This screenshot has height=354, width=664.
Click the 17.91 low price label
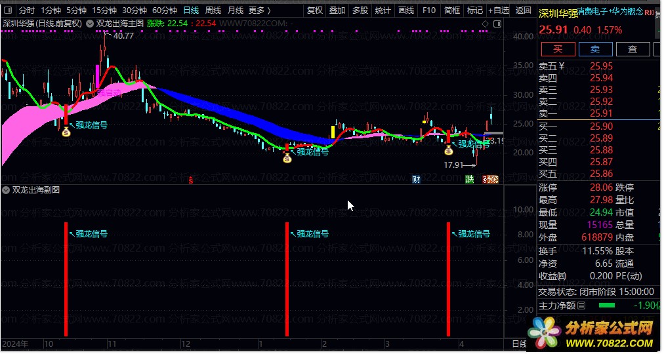tap(453, 165)
